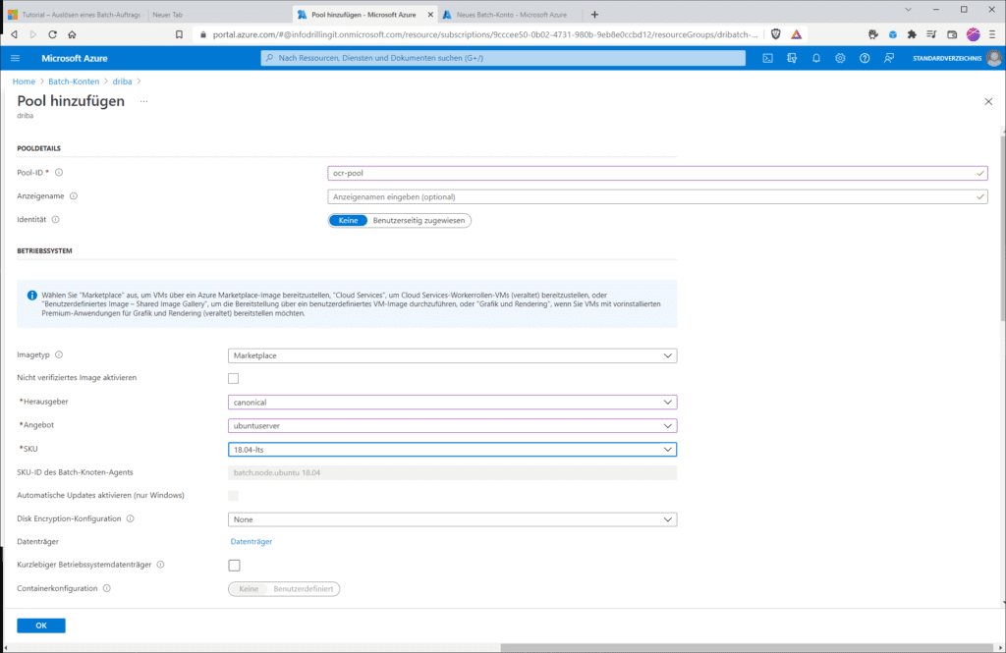Open the ellipsis menu beside Pool hinzufügen
The image size is (1006, 653).
(x=143, y=101)
